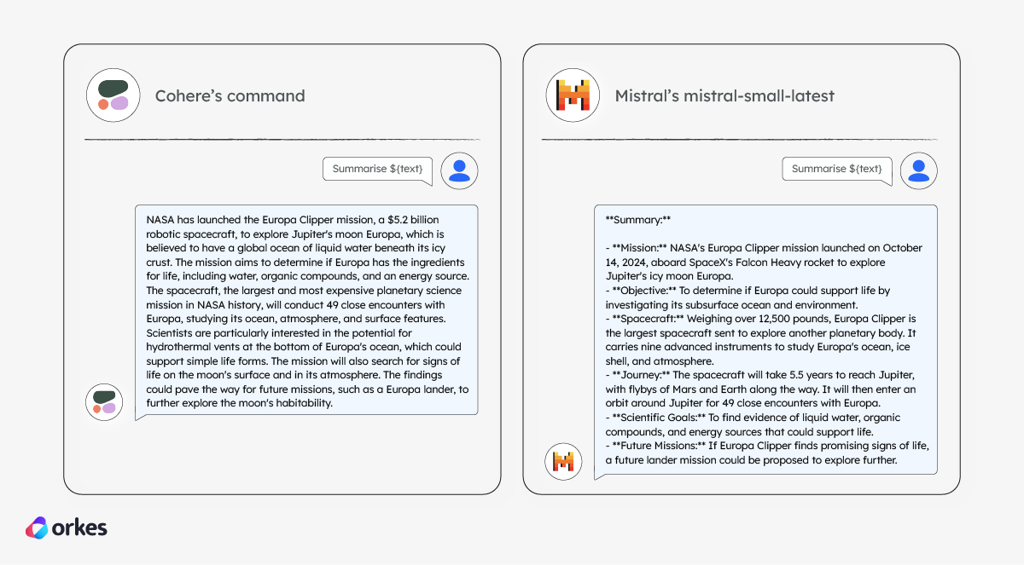The height and width of the screenshot is (565, 1024).
Task: Select the user avatar next to Mistral's prompt
Action: tap(919, 170)
